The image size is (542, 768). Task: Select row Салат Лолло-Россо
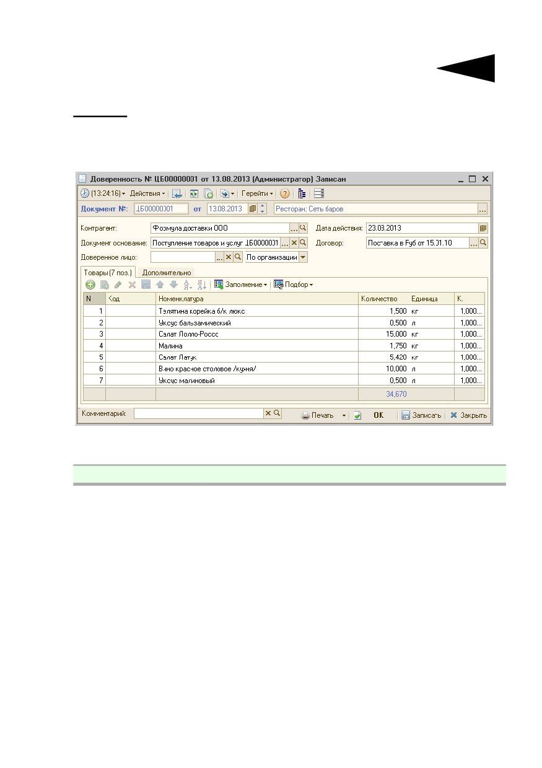(284, 334)
